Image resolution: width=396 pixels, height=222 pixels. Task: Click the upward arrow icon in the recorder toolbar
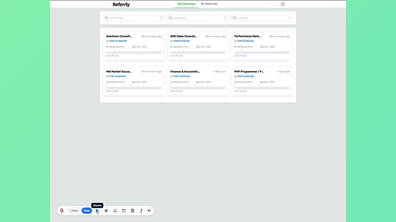pos(141,211)
